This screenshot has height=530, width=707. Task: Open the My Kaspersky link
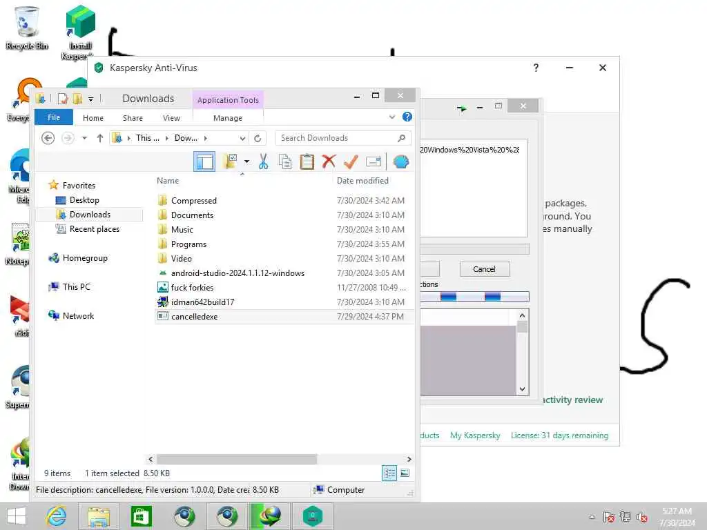click(x=475, y=435)
